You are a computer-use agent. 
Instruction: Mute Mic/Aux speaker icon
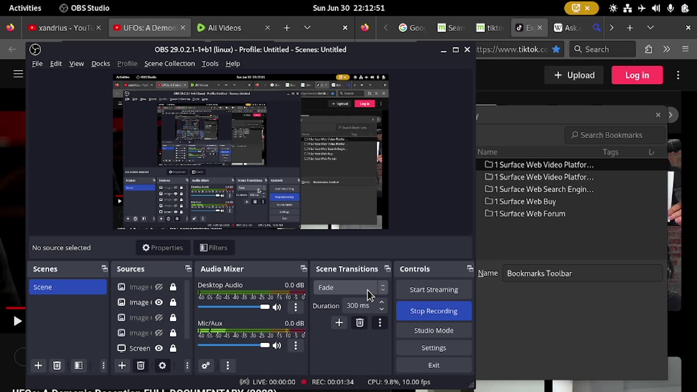(x=277, y=345)
